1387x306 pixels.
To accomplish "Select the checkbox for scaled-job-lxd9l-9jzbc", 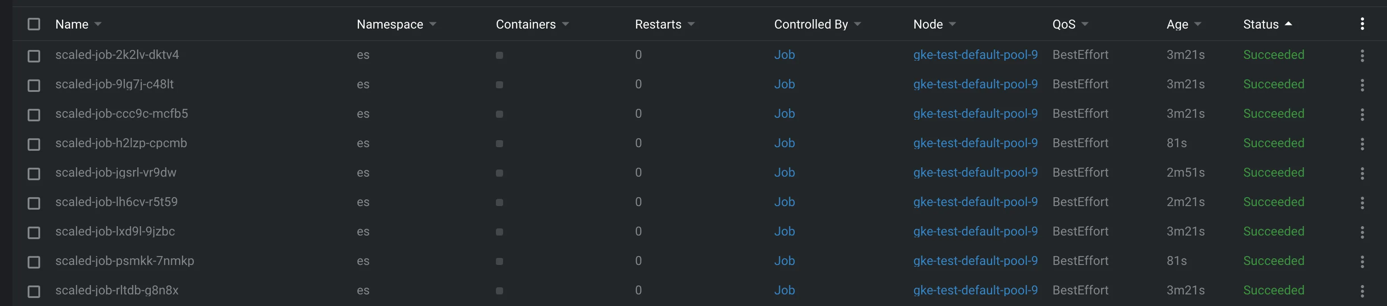I will click(34, 232).
